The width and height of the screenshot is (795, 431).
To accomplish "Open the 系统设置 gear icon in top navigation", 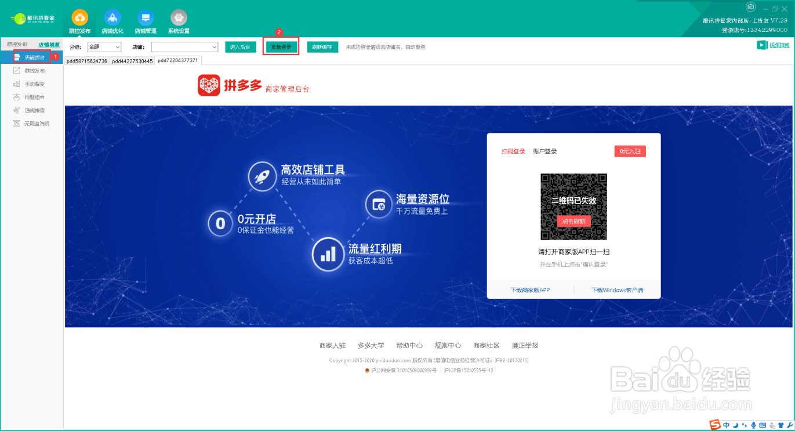I will [x=179, y=17].
